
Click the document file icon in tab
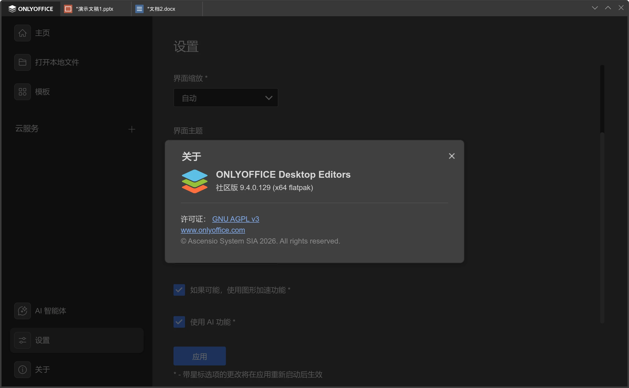pos(139,9)
